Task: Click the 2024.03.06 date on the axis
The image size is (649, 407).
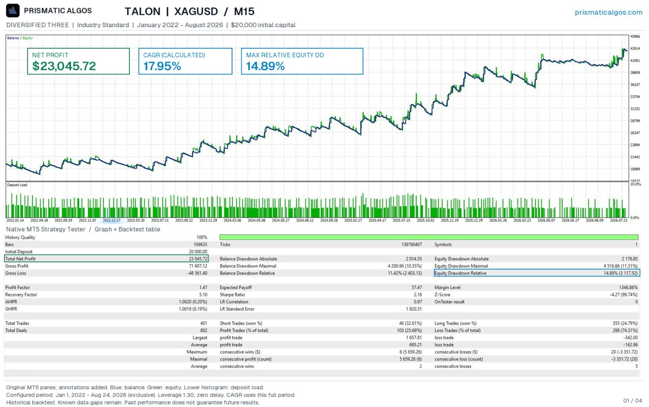Action: point(232,221)
